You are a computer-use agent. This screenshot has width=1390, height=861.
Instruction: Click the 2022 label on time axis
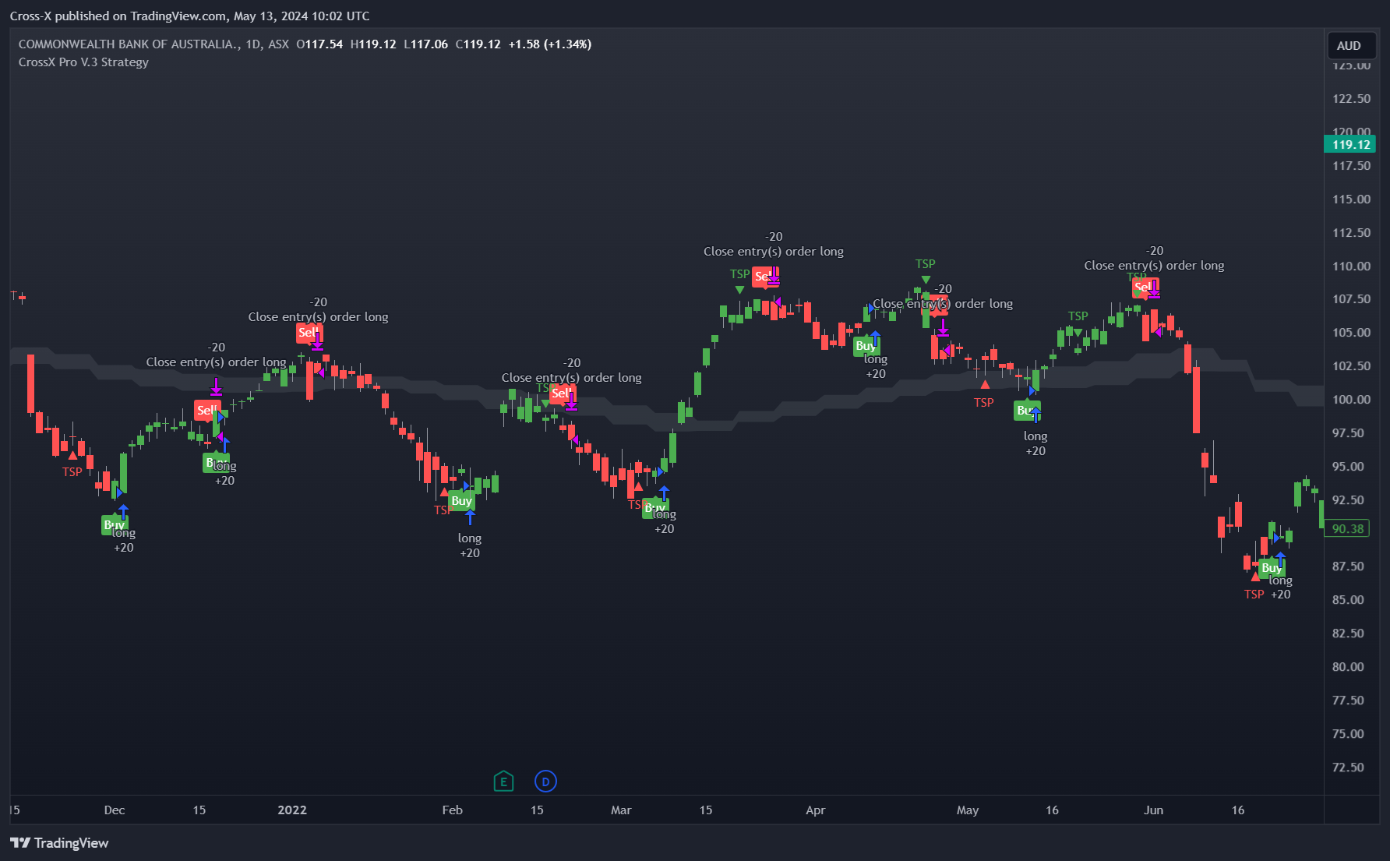click(x=292, y=810)
